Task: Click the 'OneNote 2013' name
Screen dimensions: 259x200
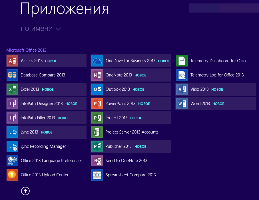Action: (x=119, y=75)
